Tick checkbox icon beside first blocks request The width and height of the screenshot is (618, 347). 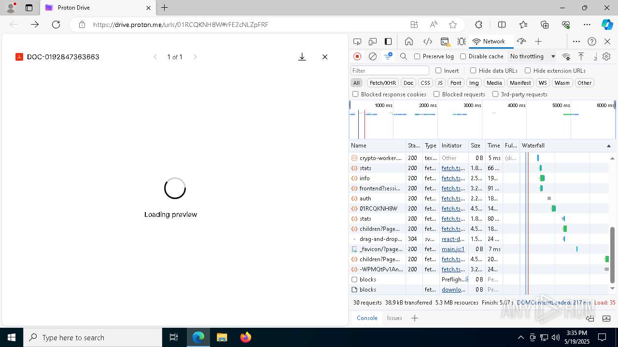[x=354, y=280]
